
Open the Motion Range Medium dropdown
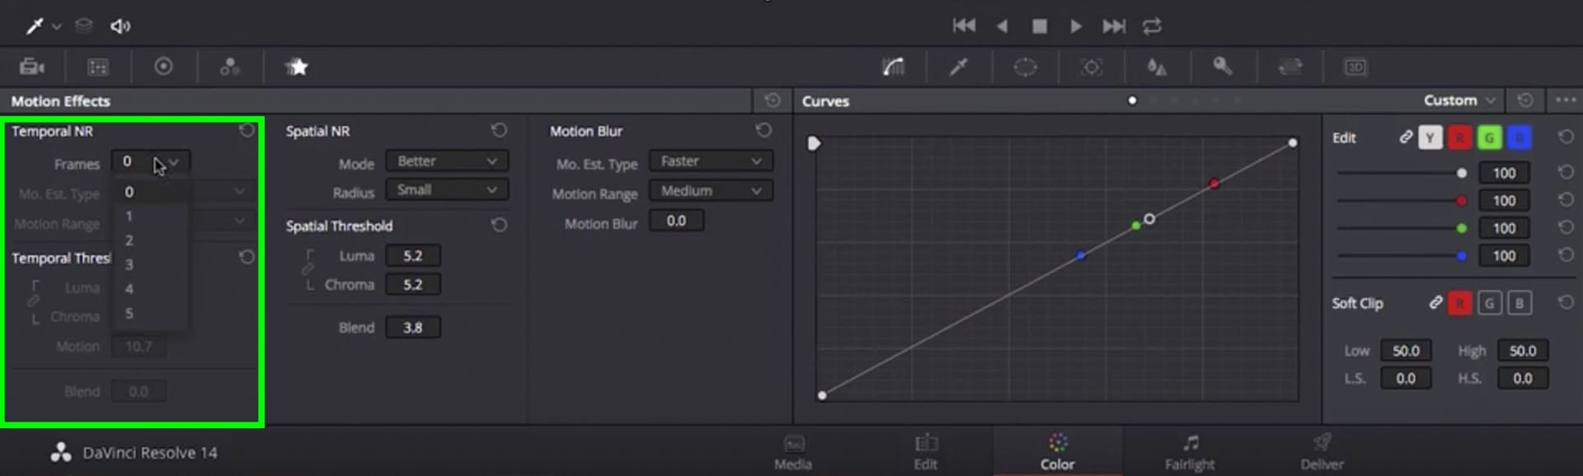pyautogui.click(x=710, y=191)
